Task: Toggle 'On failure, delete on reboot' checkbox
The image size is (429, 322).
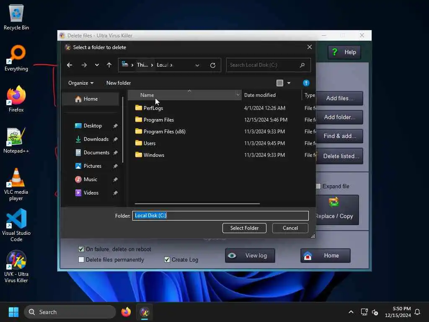Action: coord(81,249)
